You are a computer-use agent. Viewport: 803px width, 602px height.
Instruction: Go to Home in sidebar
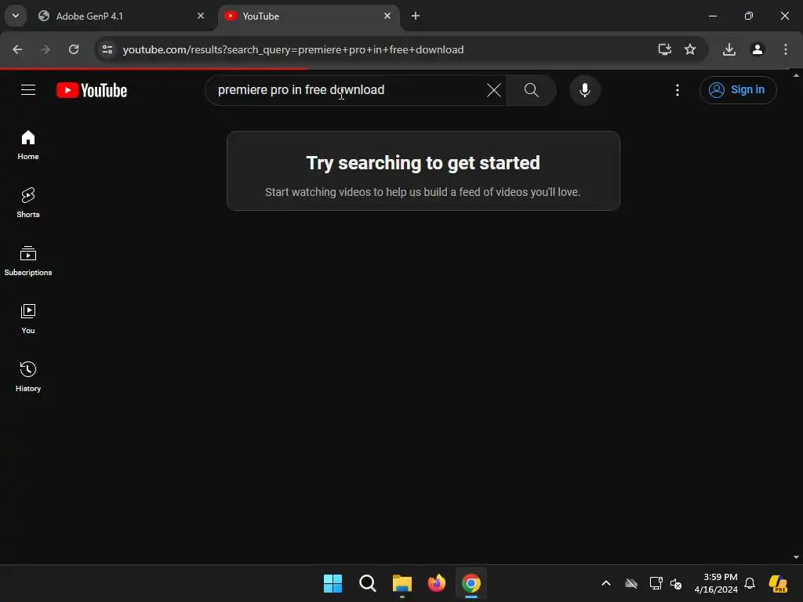pos(28,145)
